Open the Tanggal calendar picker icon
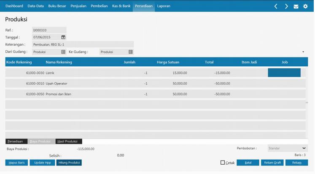This screenshot has width=315, height=174. [63, 37]
